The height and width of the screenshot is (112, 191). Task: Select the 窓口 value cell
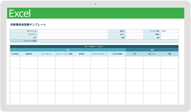point(73,38)
